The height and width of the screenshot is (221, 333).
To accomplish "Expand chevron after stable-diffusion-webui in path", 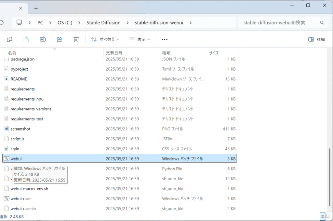I will pos(191,23).
